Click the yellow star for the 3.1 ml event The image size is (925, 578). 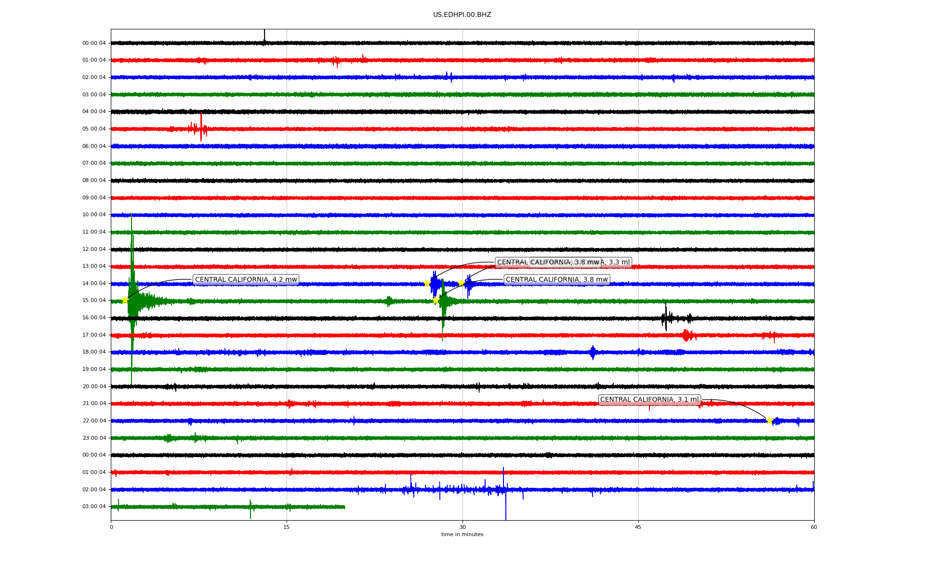pyautogui.click(x=769, y=420)
